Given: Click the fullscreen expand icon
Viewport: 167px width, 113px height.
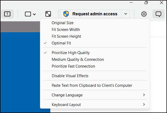Looking at the screenshot, I should (48, 14).
